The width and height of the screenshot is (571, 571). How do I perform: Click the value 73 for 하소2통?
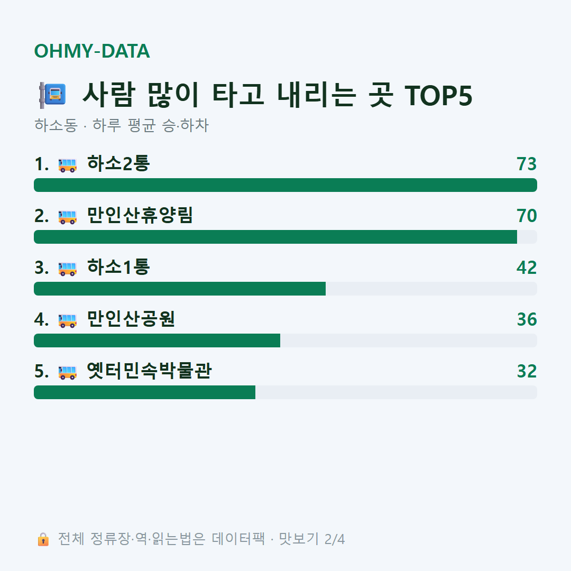tap(527, 164)
